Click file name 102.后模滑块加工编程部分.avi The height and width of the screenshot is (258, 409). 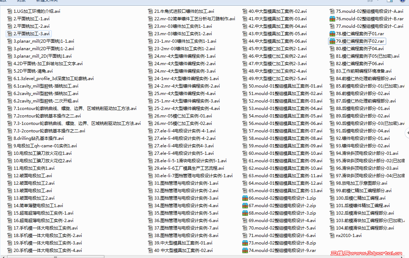tap(365, 213)
